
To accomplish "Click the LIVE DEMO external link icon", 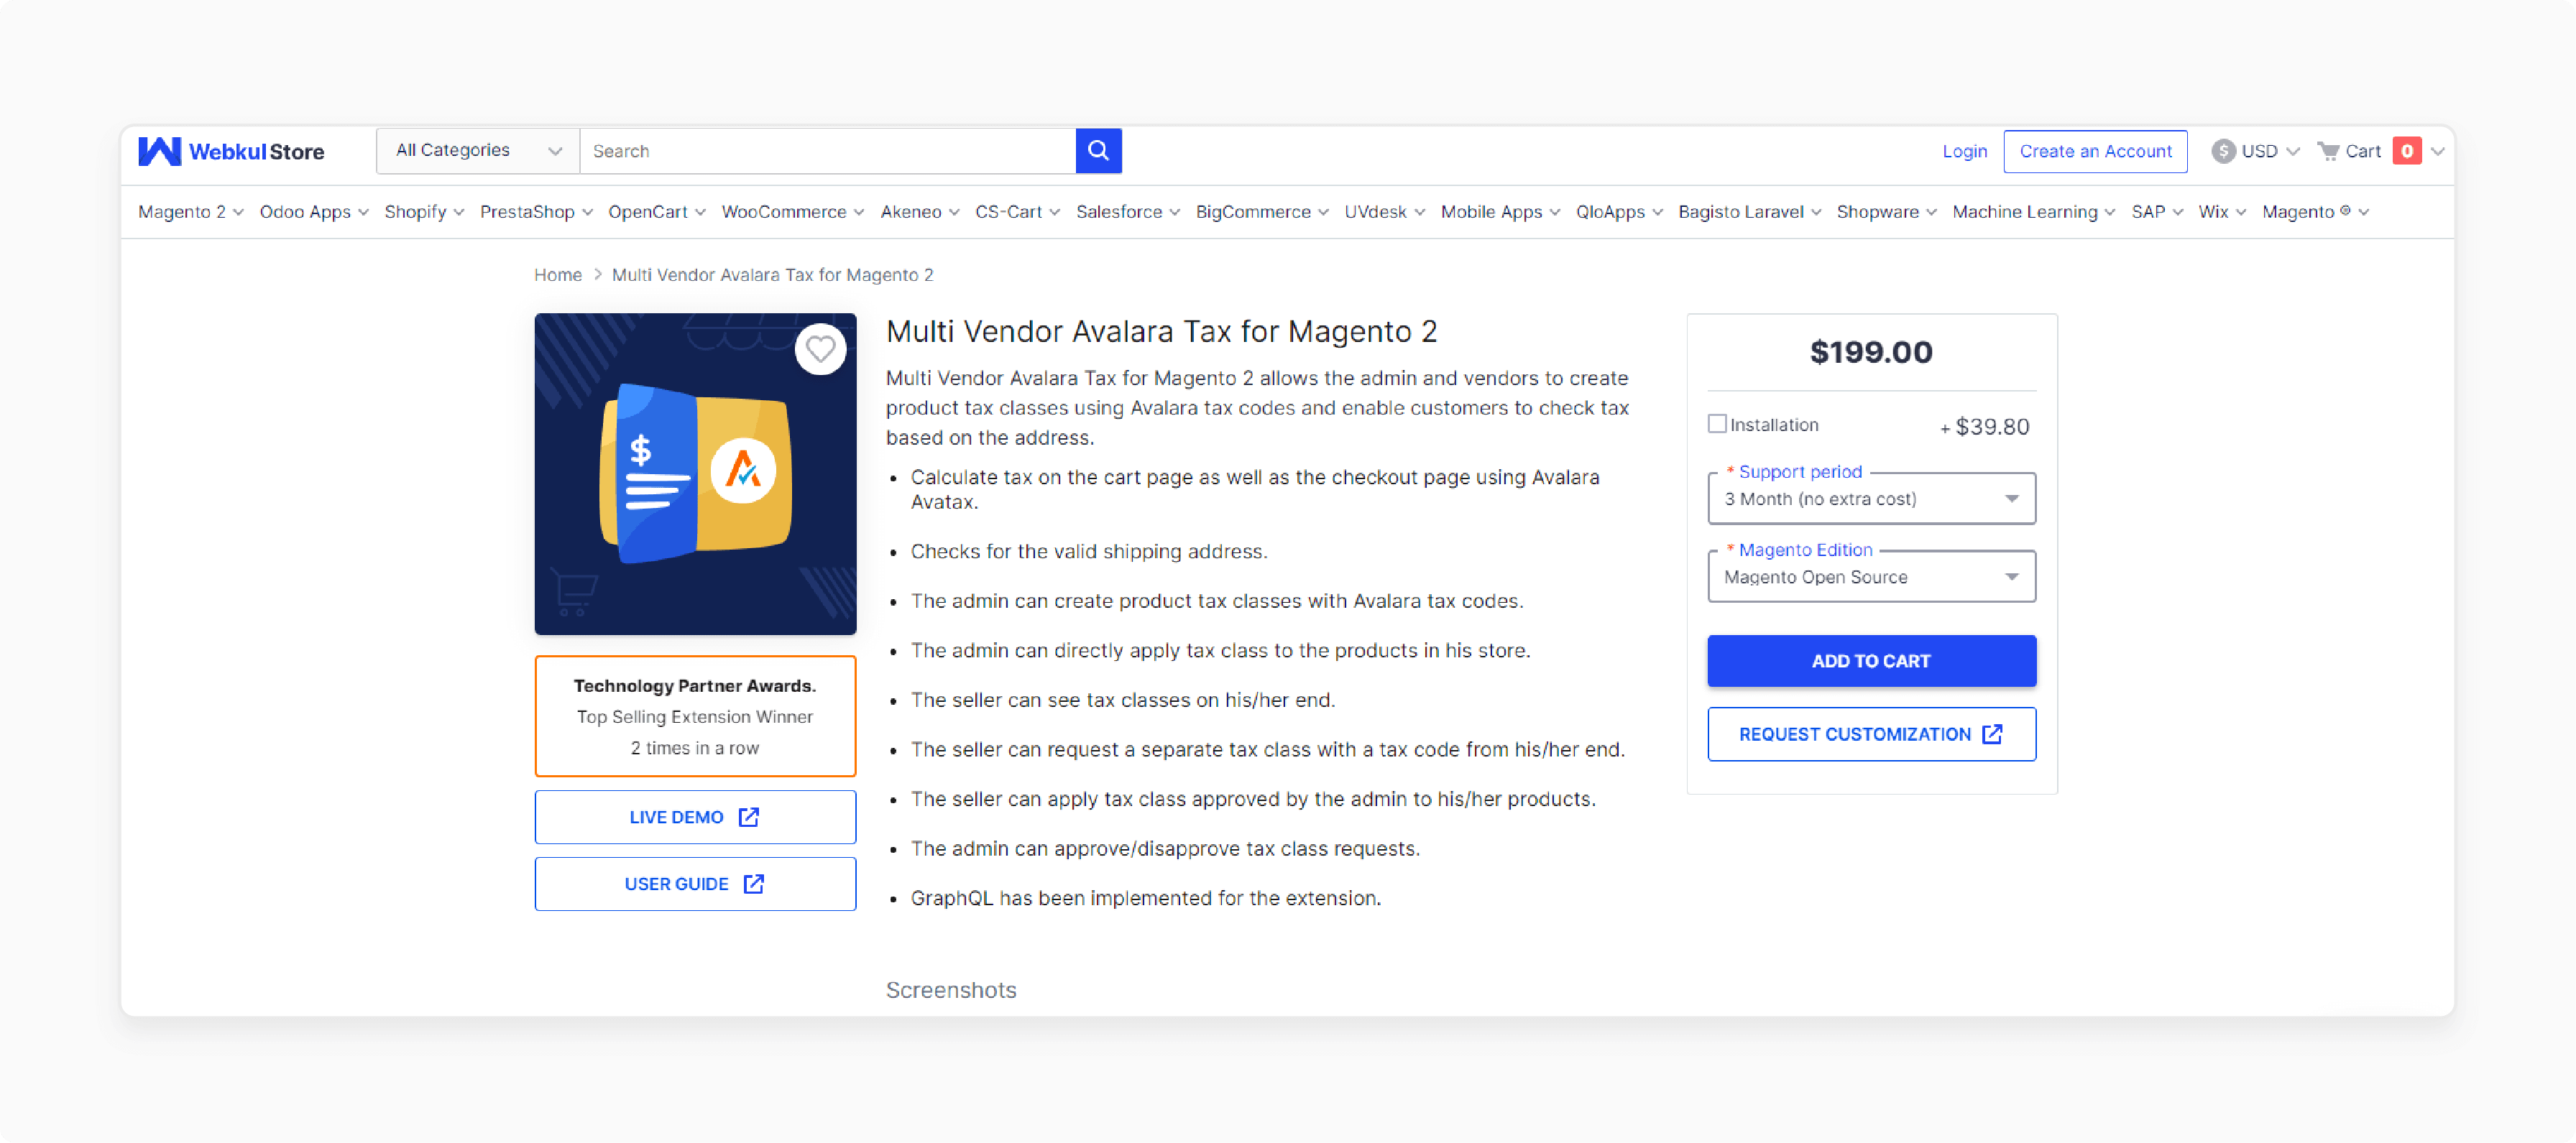I will click(x=753, y=816).
